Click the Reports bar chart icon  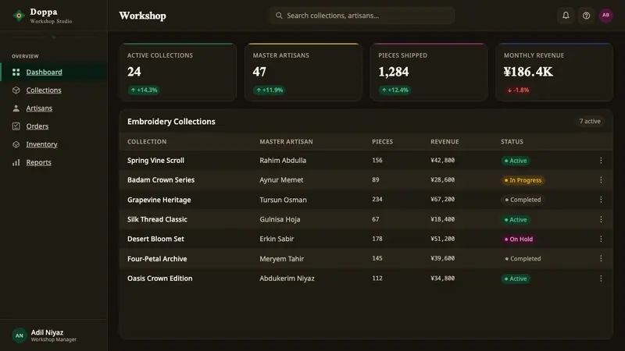point(16,162)
